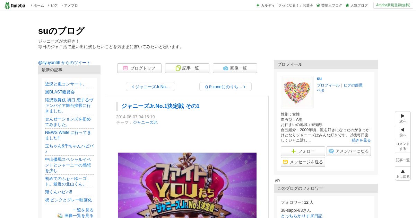416x218 pixels.
Task: Open article title ジャニーズJr.No.1決定戦 その1
Action: click(x=160, y=106)
